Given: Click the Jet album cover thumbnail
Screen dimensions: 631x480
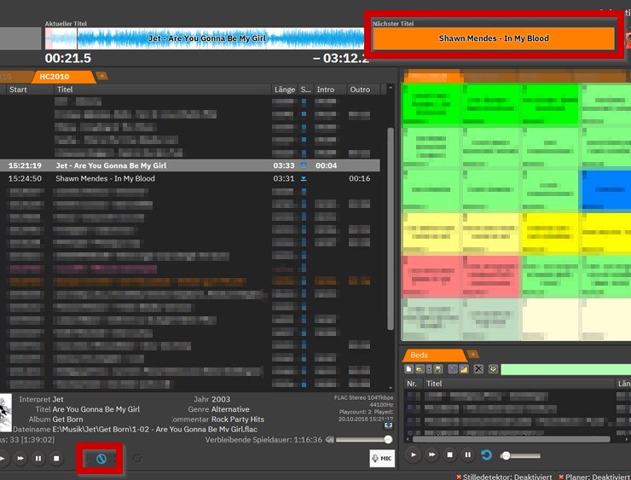Looking at the screenshot, I should 6,412.
